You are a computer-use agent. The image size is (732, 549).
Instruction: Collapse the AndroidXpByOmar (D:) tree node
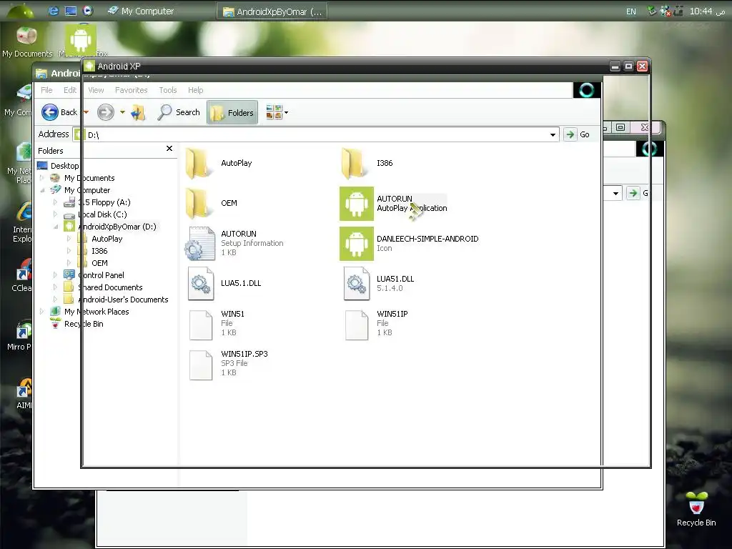pyautogui.click(x=55, y=227)
